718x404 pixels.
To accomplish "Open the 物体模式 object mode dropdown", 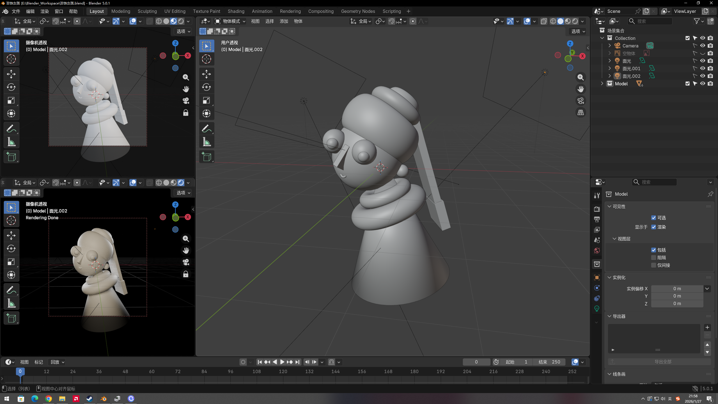I will click(x=230, y=21).
